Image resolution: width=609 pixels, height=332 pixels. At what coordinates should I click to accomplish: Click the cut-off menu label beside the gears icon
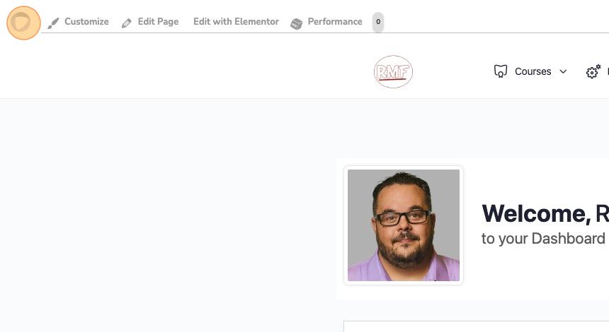(x=608, y=71)
